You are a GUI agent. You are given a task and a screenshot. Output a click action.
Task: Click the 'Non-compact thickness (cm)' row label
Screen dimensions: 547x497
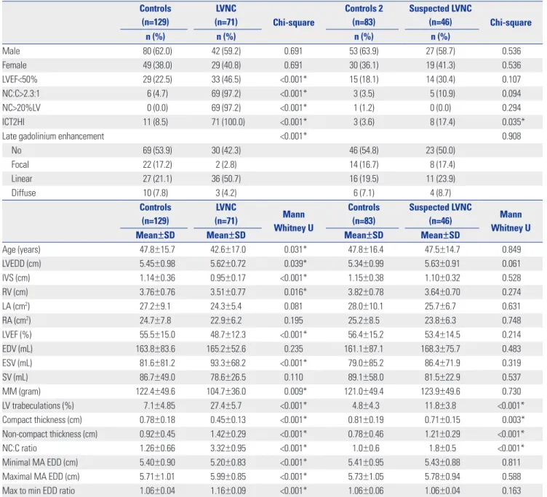point(50,435)
